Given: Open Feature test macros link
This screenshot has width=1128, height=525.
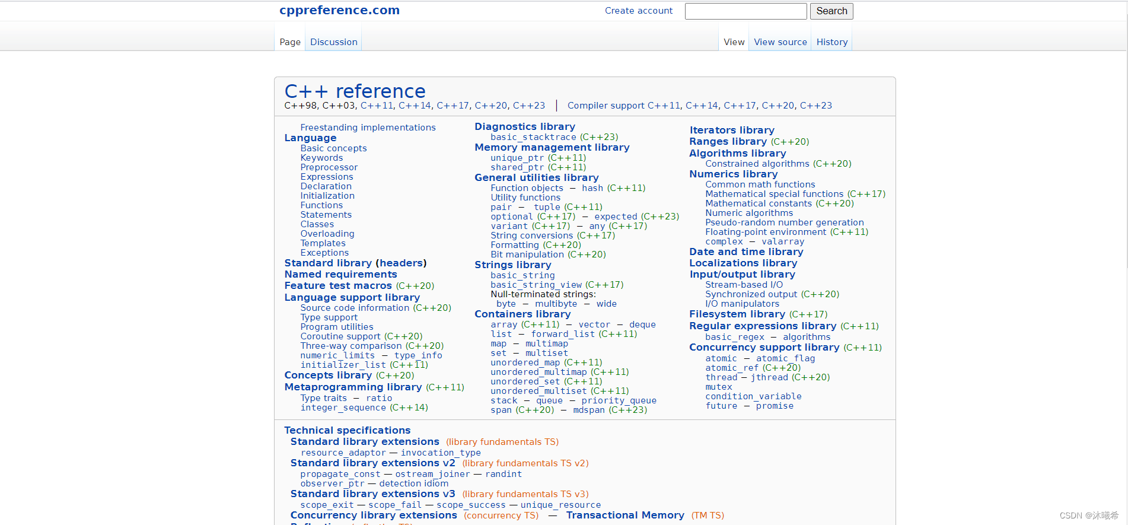Looking at the screenshot, I should coord(338,285).
